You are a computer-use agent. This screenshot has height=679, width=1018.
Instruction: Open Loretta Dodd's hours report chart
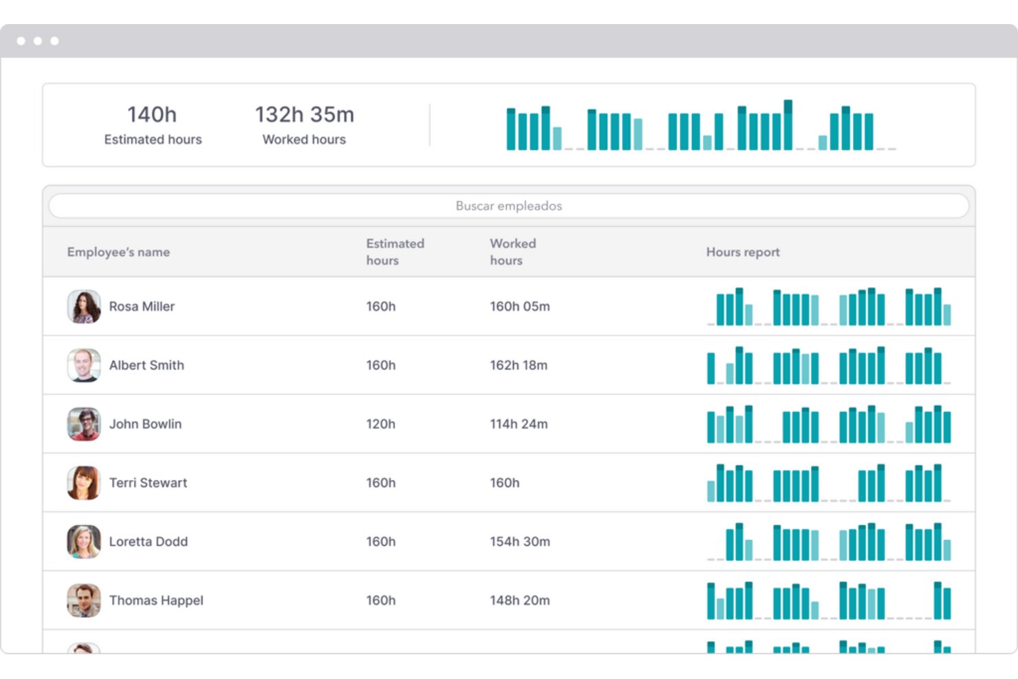click(x=829, y=541)
